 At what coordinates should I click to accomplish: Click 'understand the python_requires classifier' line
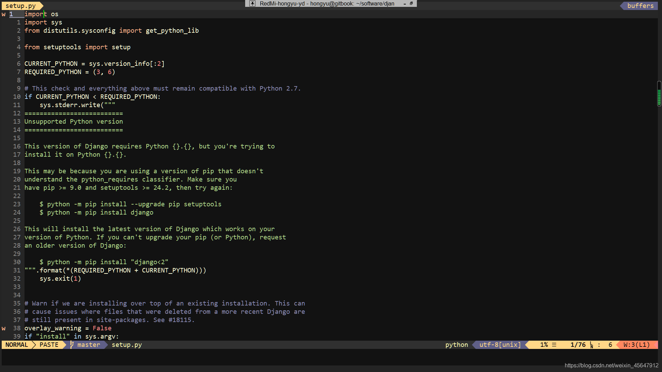click(130, 179)
